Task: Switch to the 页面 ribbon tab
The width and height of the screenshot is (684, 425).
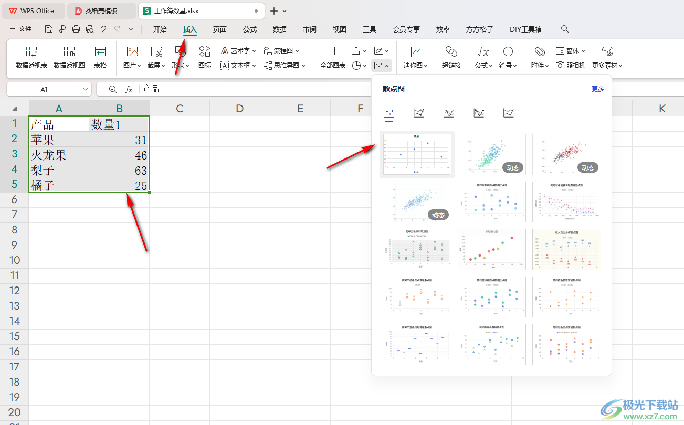Action: coord(220,29)
